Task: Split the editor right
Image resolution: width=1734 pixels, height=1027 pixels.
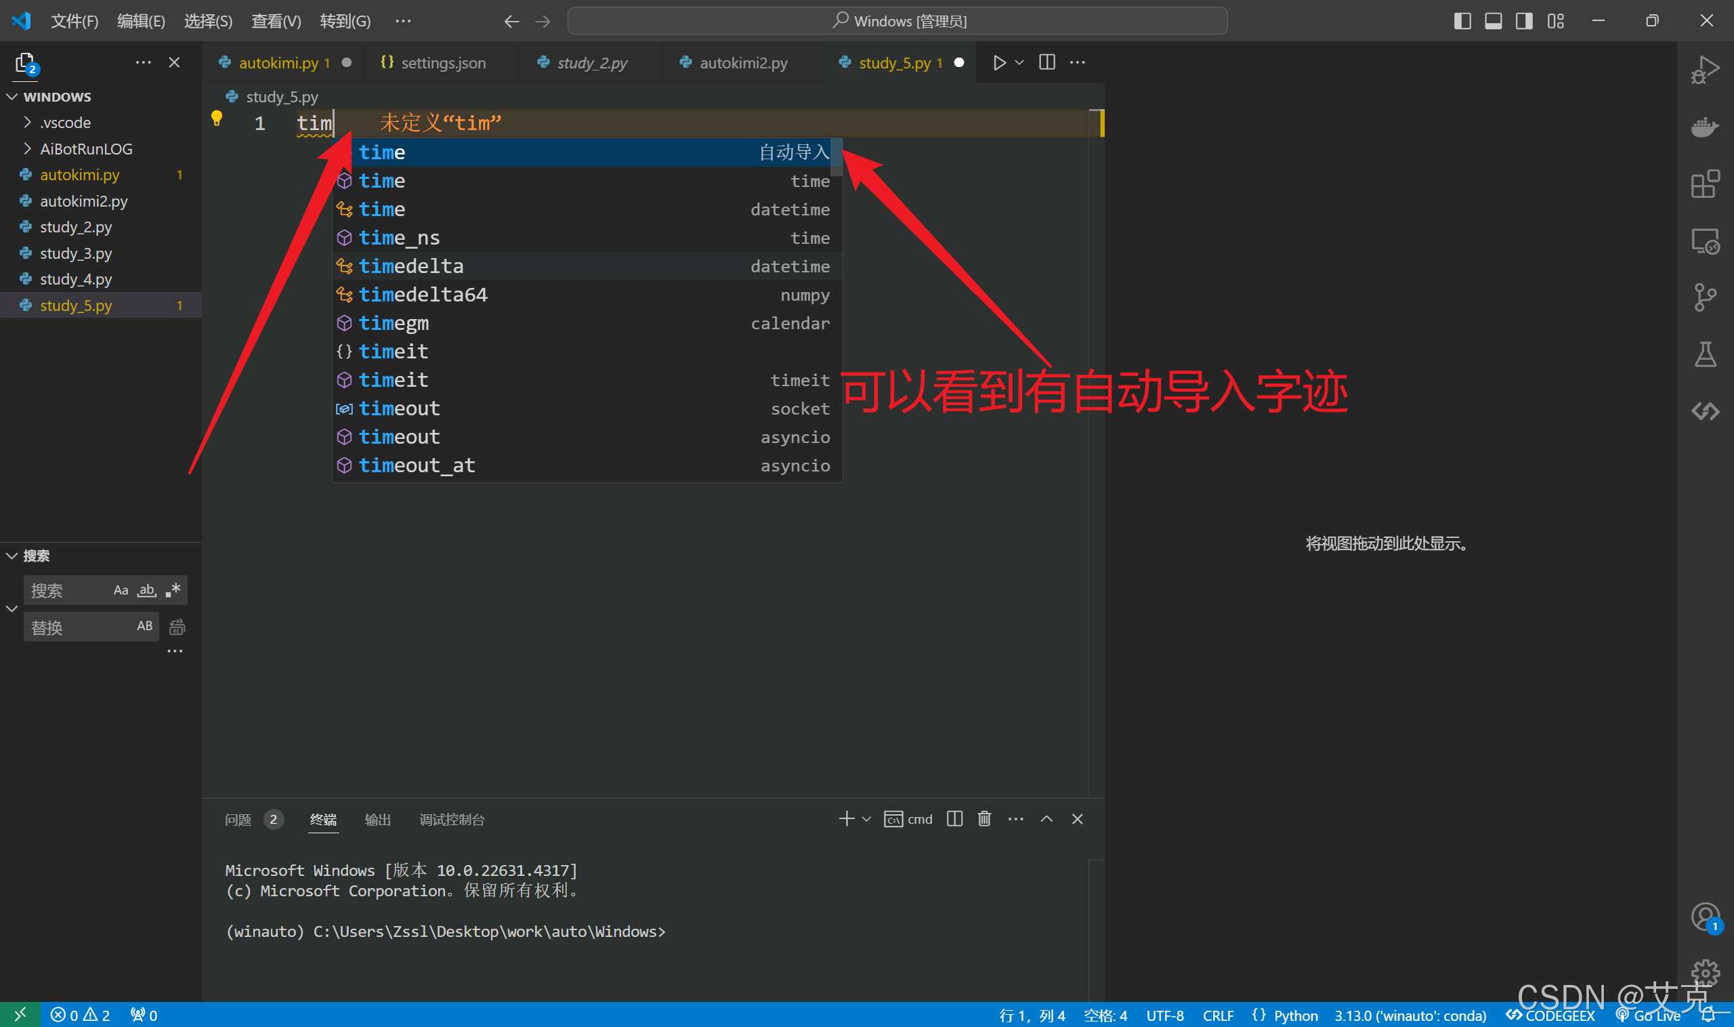Action: (1047, 62)
